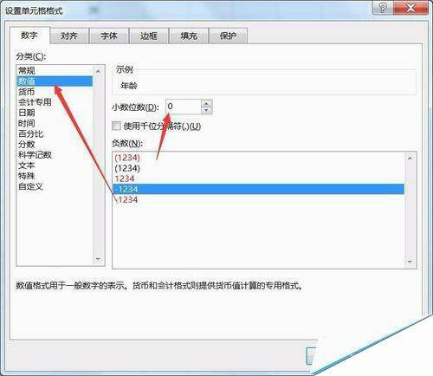Image resolution: width=433 pixels, height=376 pixels.
Task: Close the 设置单元格格式 dialog
Action: 410,8
